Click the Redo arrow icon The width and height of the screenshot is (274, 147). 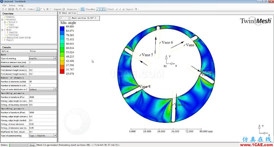pyautogui.click(x=24, y=9)
